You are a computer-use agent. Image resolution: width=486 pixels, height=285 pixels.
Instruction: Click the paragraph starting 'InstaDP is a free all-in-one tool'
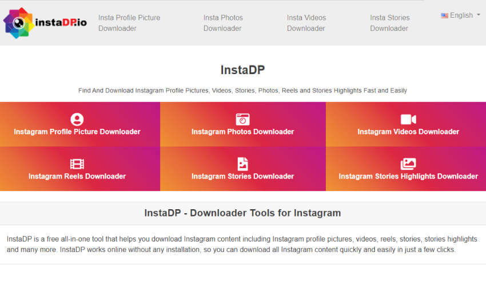[242, 244]
